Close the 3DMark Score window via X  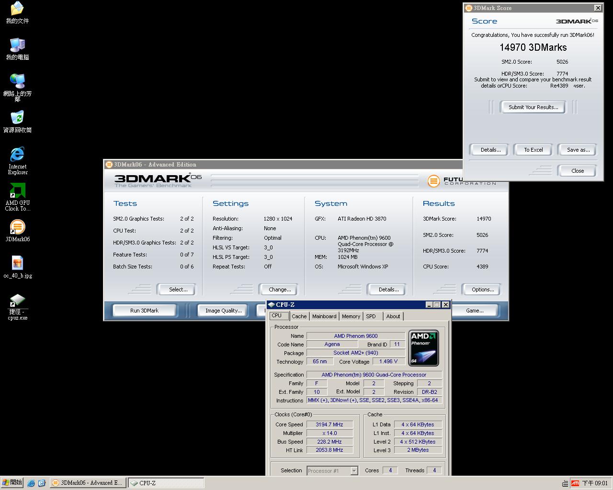[598, 8]
